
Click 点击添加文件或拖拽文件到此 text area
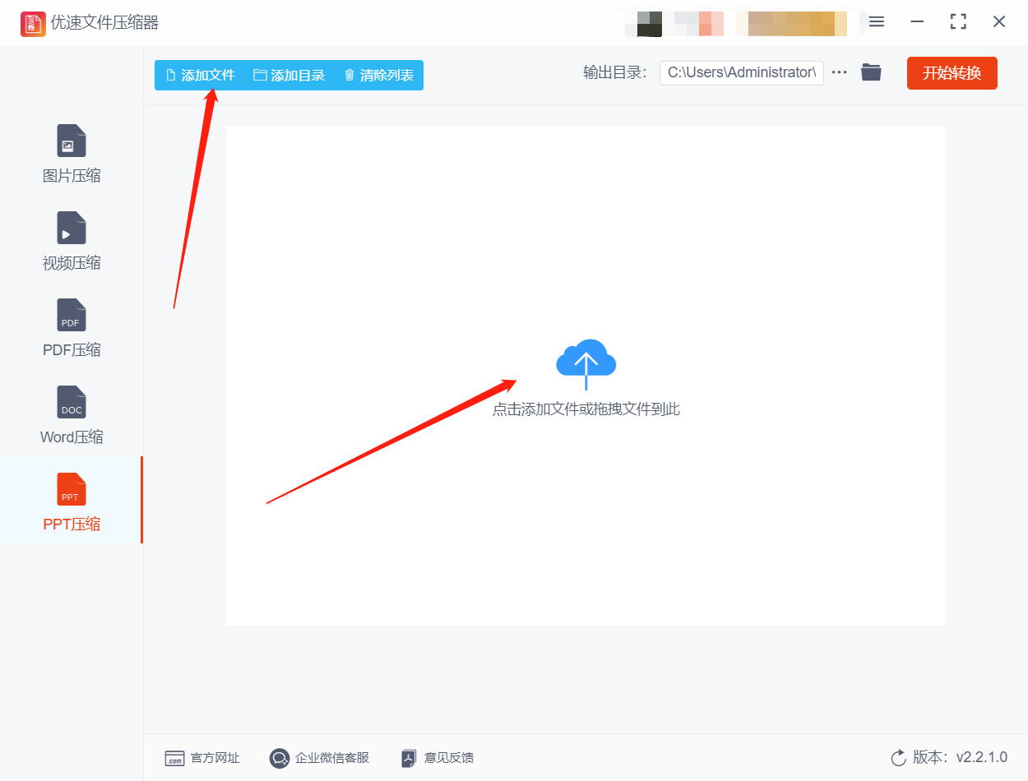tap(586, 409)
